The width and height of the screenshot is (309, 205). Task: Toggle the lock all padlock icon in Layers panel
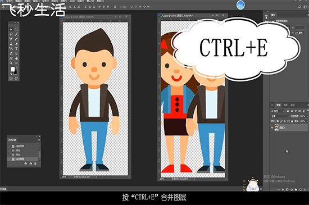292,121
